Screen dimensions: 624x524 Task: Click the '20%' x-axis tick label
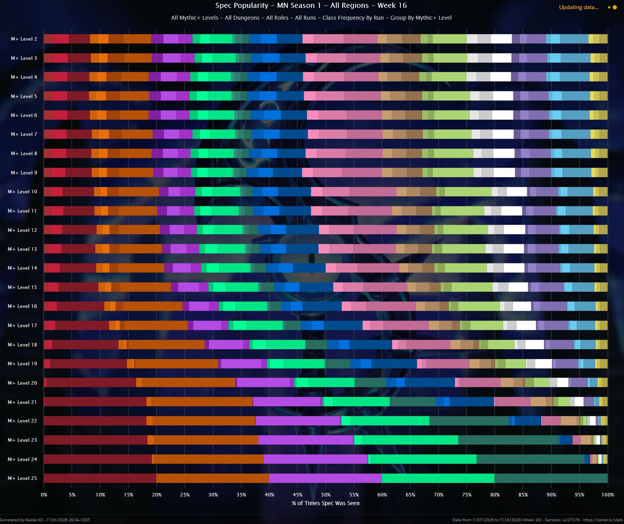pyautogui.click(x=157, y=495)
